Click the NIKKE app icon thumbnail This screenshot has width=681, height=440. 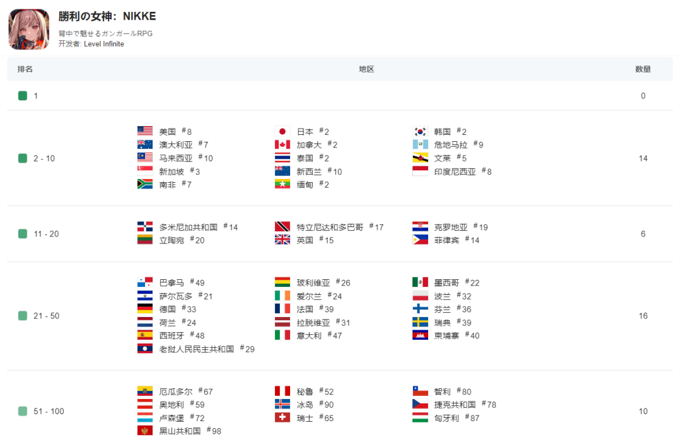(x=28, y=29)
